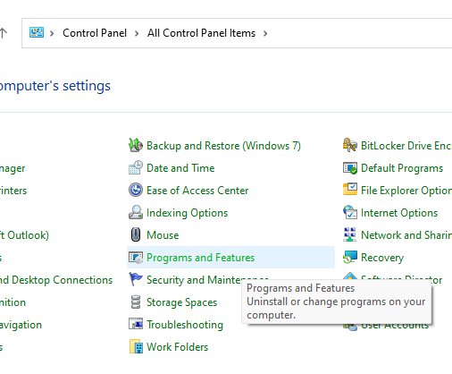Open Recovery link
This screenshot has width=452, height=374.
click(x=382, y=258)
